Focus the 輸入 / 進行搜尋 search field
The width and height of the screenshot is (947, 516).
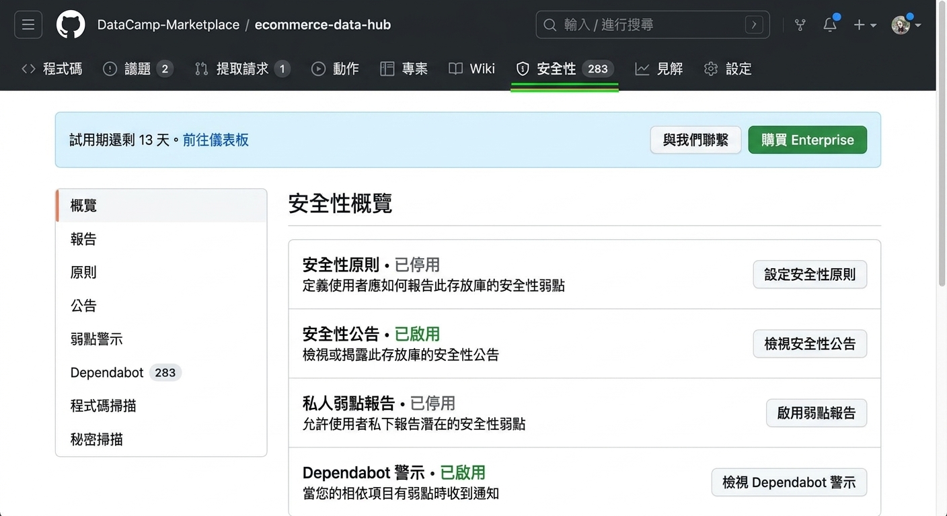652,25
